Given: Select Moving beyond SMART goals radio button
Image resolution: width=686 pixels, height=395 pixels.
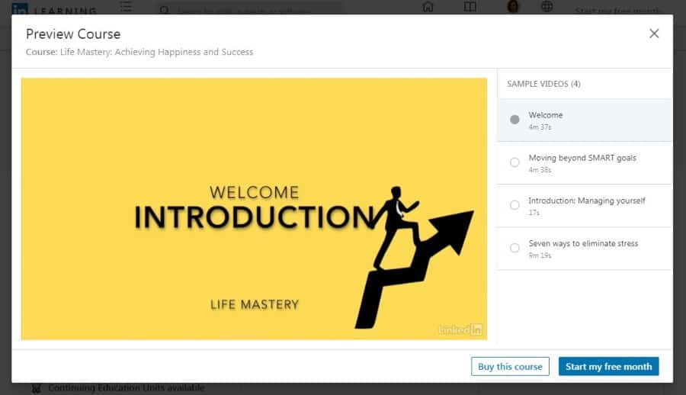Looking at the screenshot, I should click(x=514, y=162).
